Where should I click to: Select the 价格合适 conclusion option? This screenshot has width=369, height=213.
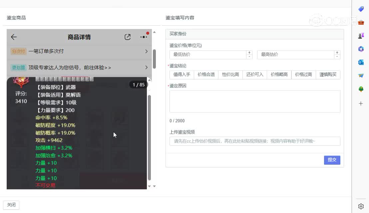click(x=206, y=75)
